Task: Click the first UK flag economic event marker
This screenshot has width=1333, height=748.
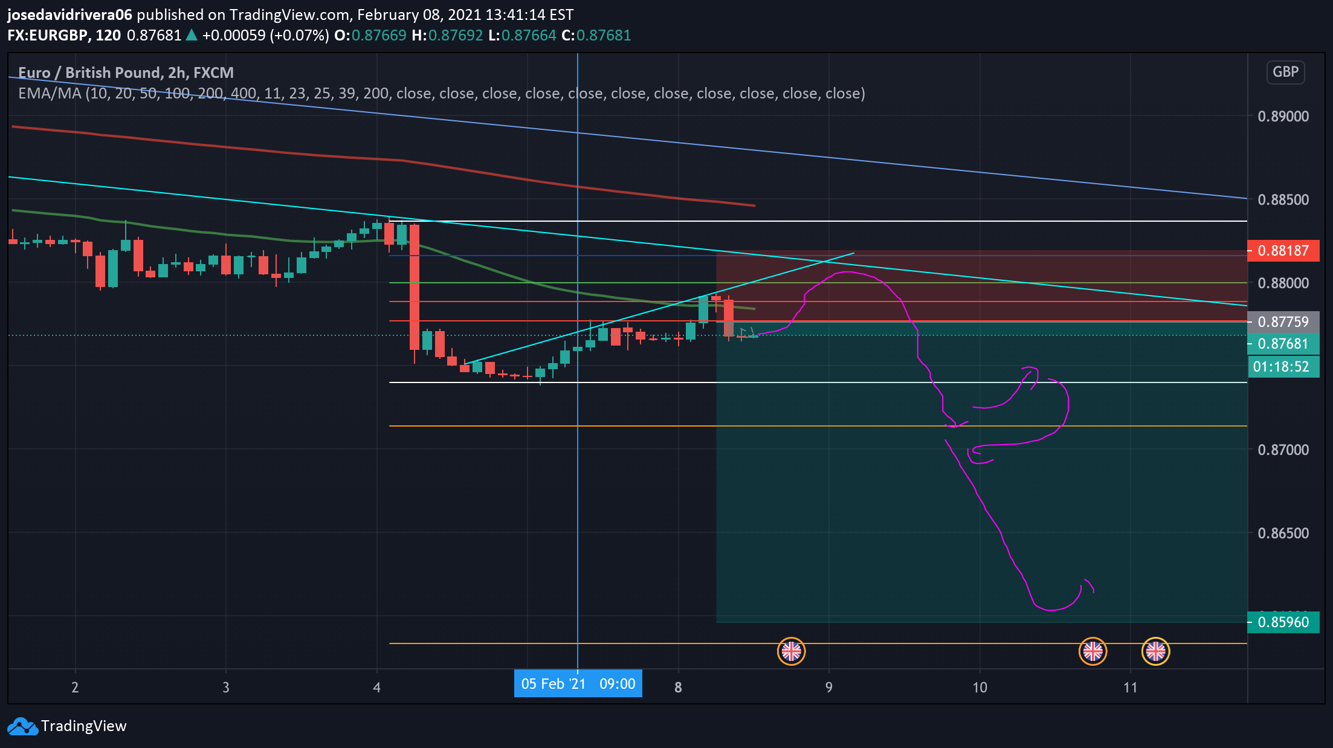Action: point(791,651)
